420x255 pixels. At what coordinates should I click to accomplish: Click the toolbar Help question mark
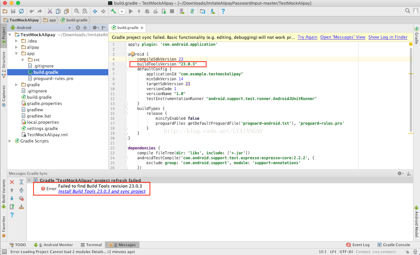coord(223,11)
